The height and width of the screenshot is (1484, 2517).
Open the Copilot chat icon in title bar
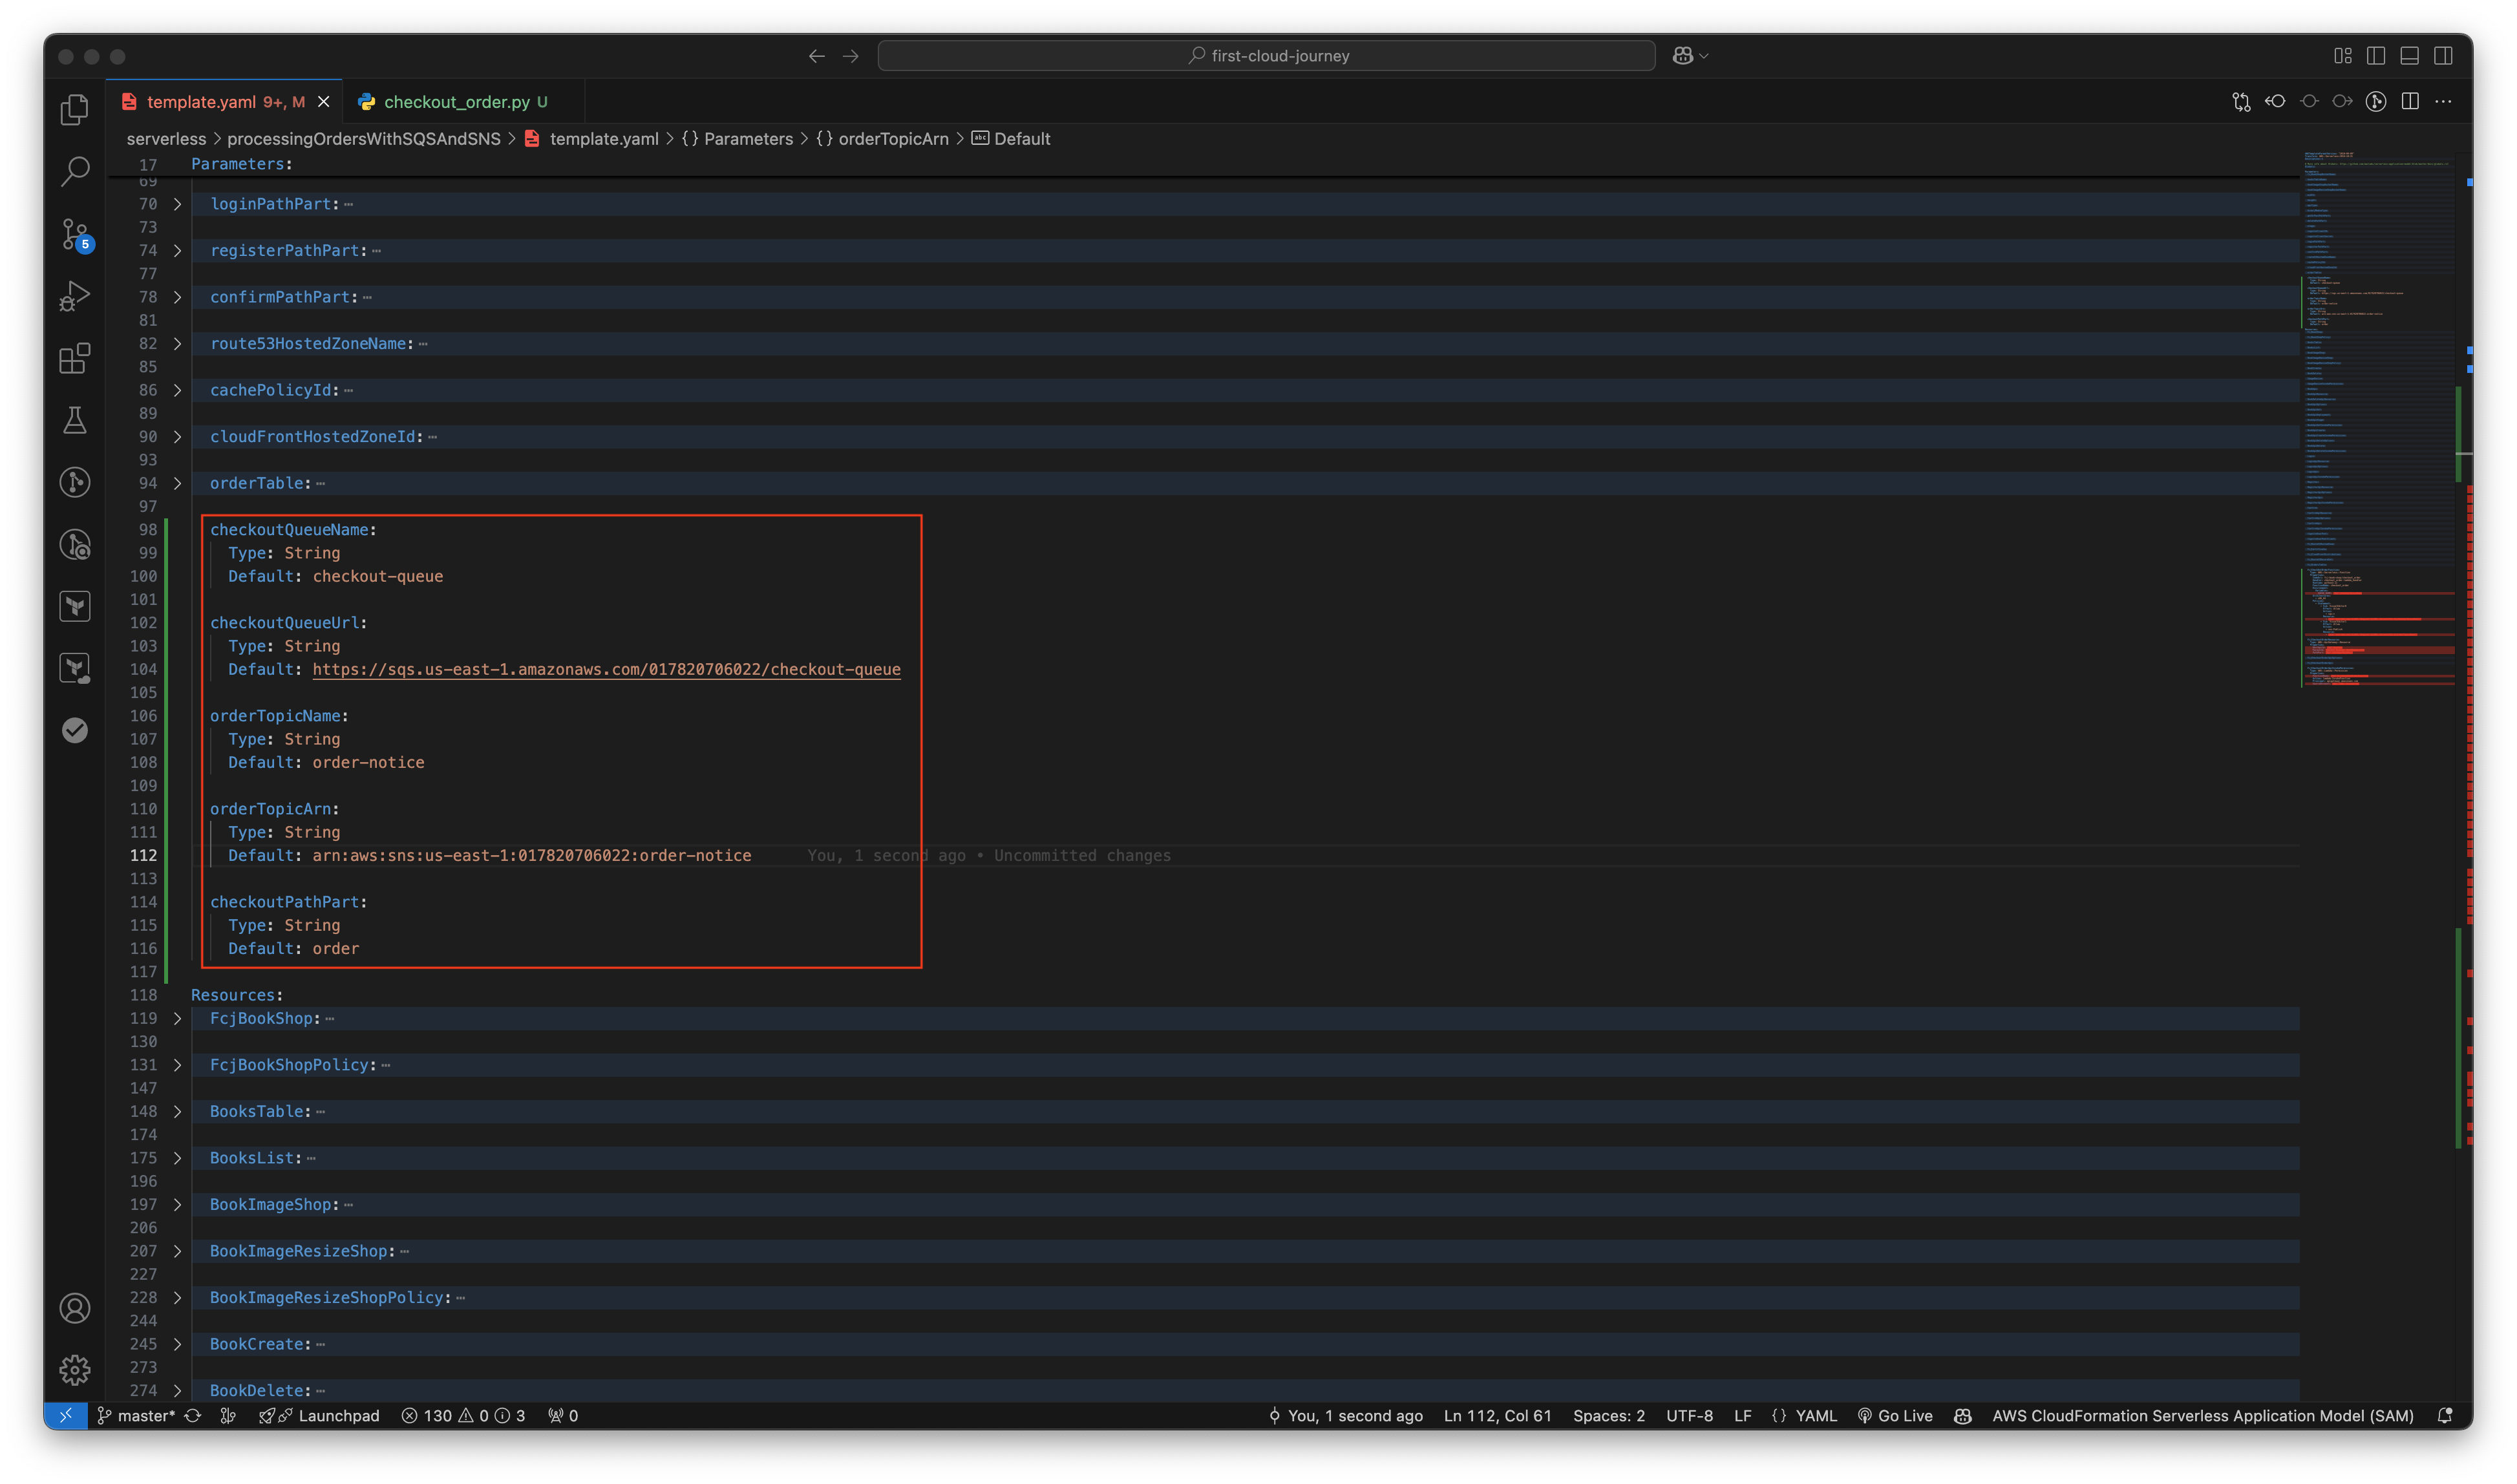[x=1683, y=56]
